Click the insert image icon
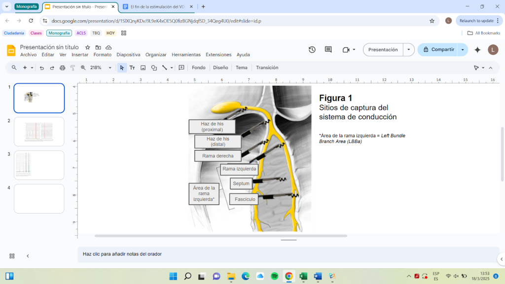This screenshot has width=505, height=284. [x=143, y=68]
